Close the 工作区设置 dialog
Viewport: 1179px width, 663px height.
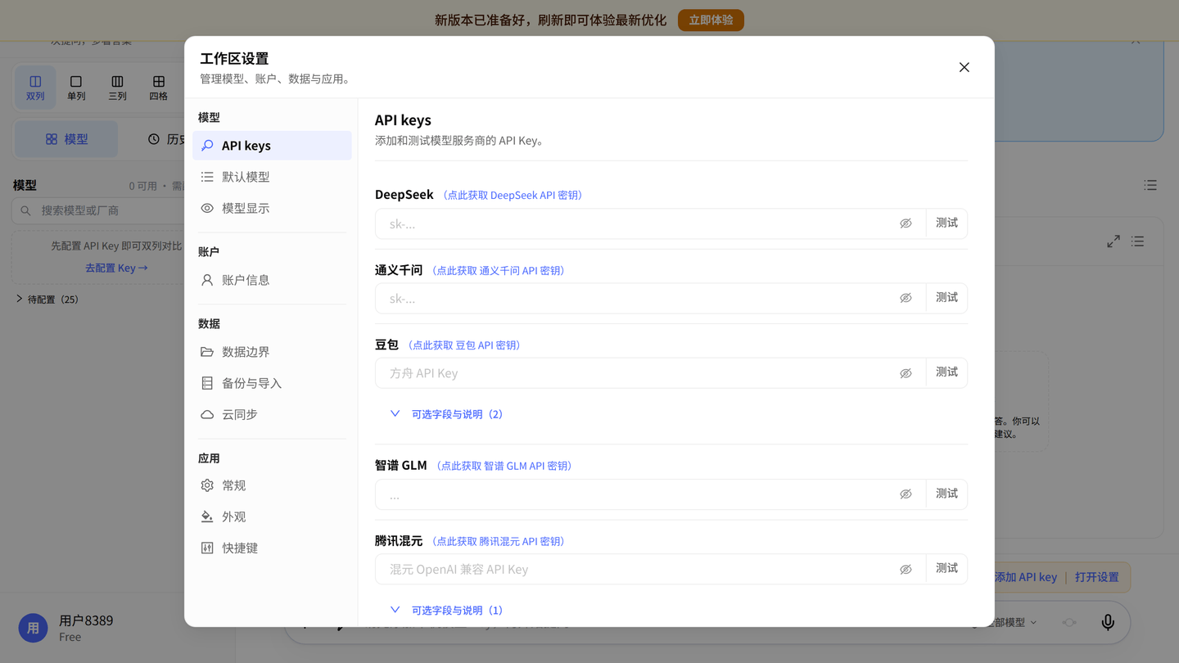coord(964,67)
